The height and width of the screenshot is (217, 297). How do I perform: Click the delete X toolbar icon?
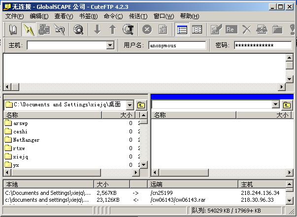[246, 30]
